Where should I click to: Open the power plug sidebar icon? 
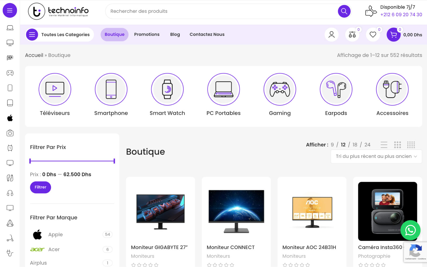point(10,253)
